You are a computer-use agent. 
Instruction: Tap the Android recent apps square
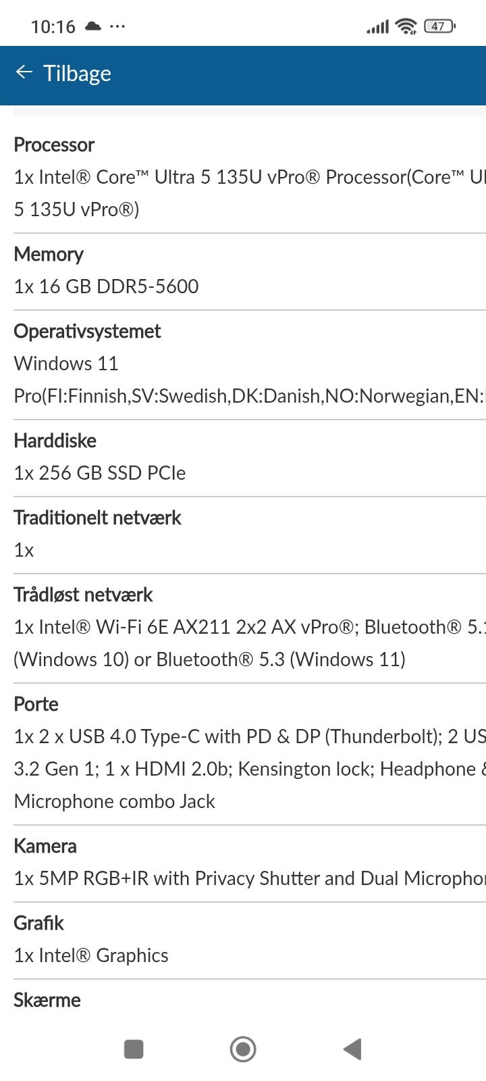click(134, 1049)
